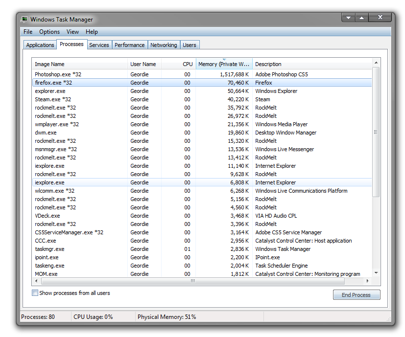Sort by Memory (Private W...) column header
The width and height of the screenshot is (405, 337).
click(224, 64)
